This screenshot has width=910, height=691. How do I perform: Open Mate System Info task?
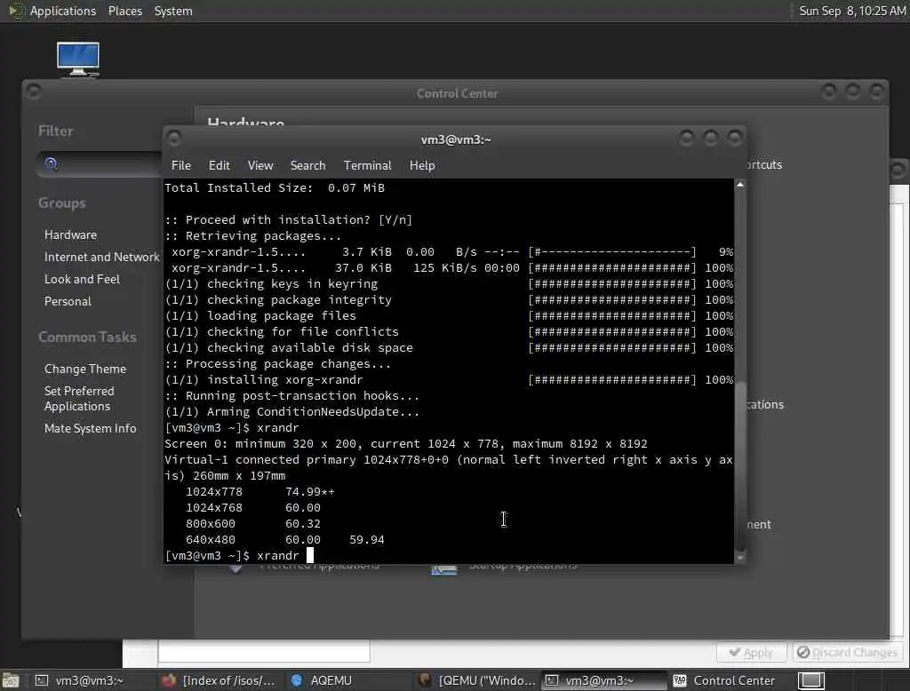pyautogui.click(x=90, y=428)
